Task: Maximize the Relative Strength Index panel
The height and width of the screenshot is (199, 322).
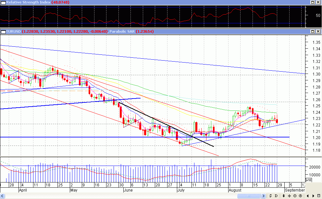Action: (x=313, y=2)
